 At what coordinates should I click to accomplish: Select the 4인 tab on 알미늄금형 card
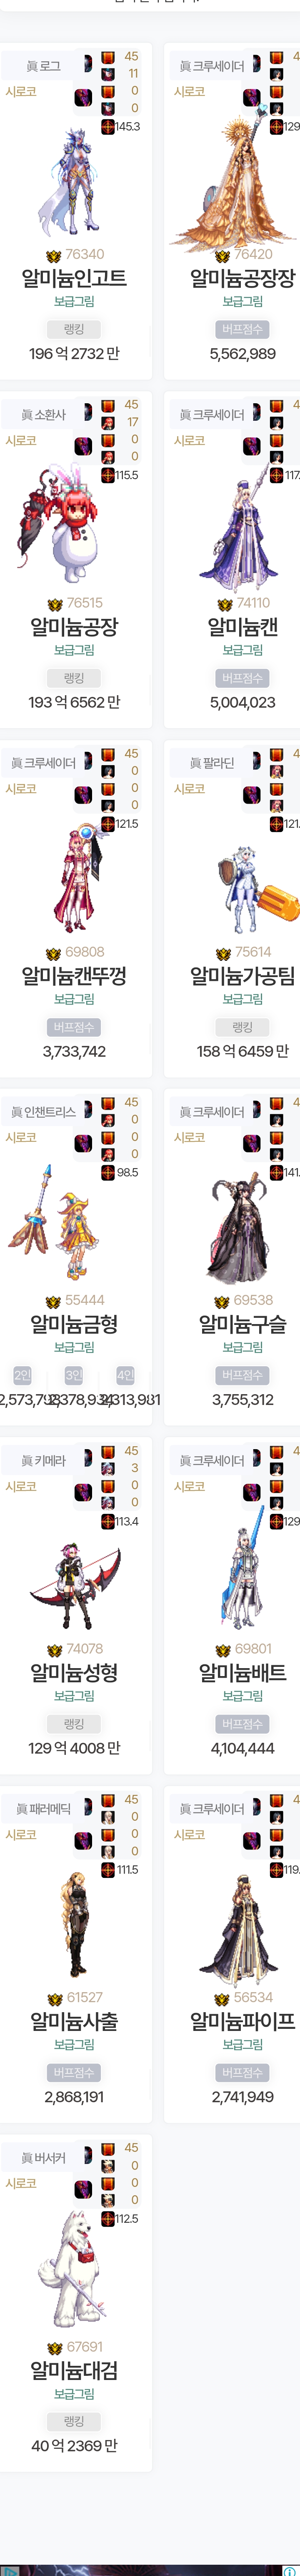(x=125, y=1375)
